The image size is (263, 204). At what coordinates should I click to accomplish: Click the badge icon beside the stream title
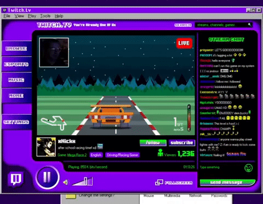click(100, 146)
